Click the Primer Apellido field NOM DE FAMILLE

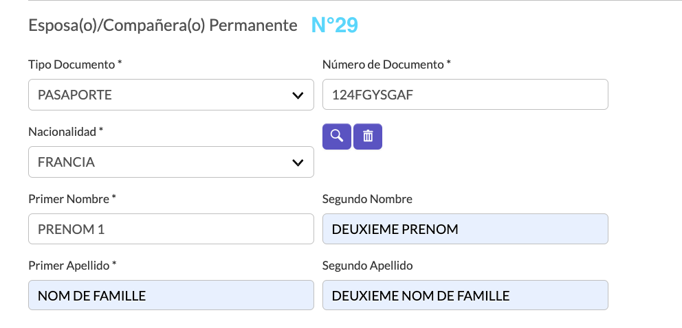click(x=171, y=296)
